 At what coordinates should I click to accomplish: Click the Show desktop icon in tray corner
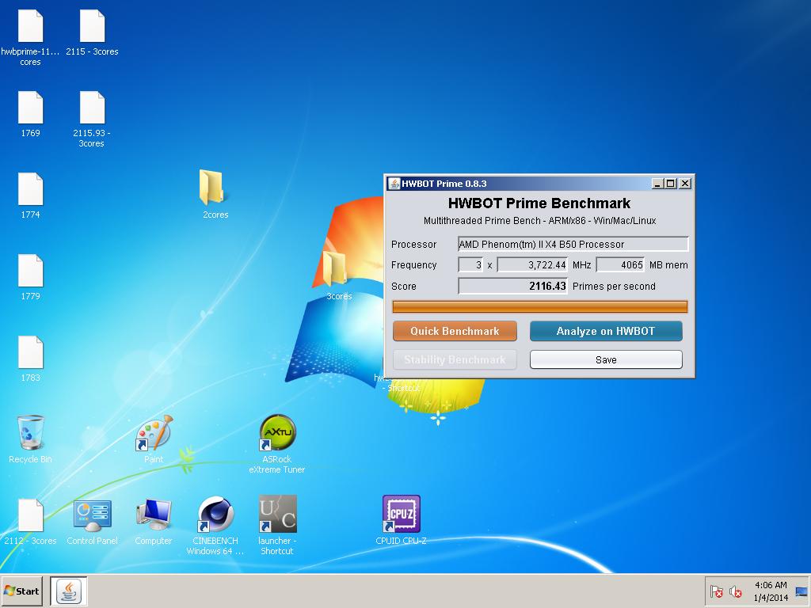coord(801,591)
